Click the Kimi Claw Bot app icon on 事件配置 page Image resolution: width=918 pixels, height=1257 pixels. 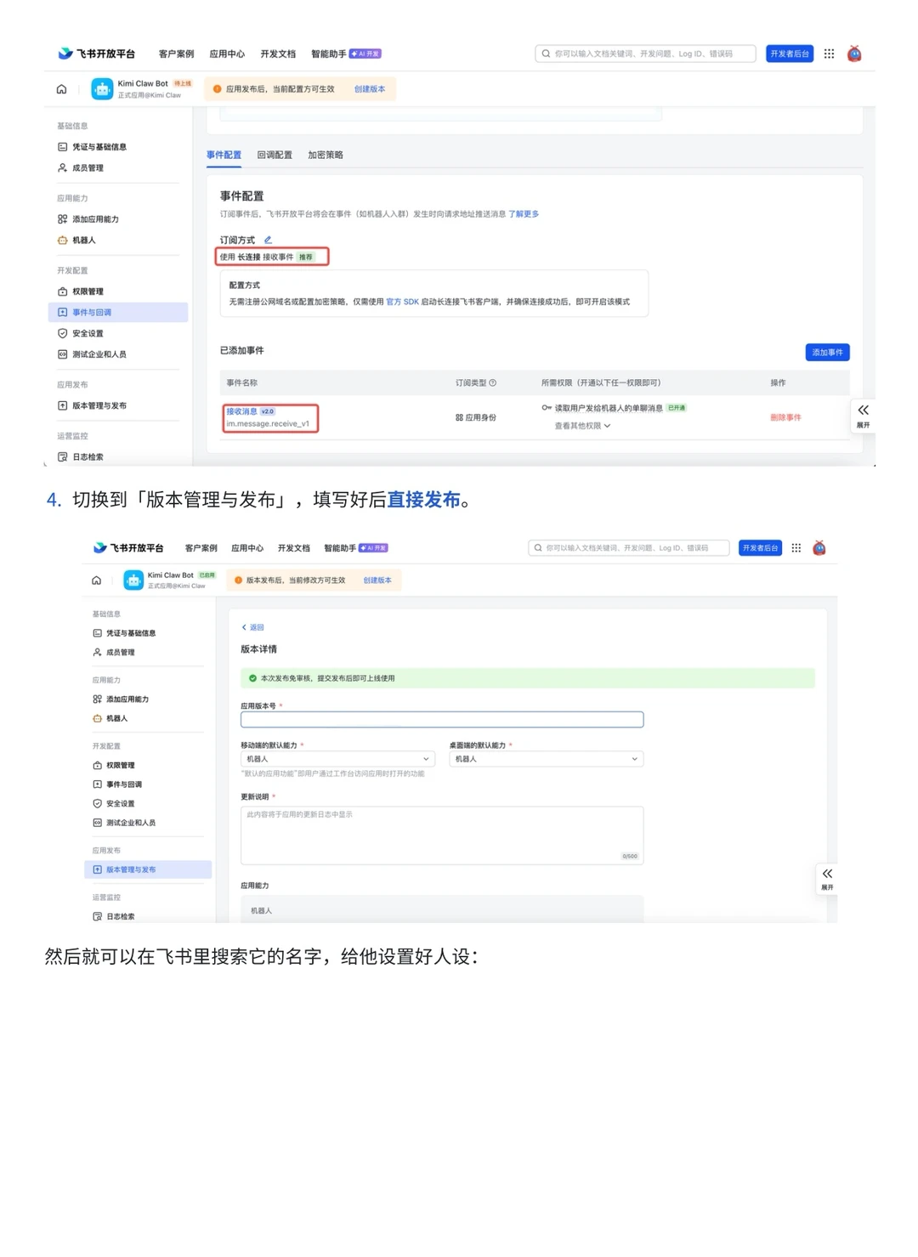click(x=102, y=89)
